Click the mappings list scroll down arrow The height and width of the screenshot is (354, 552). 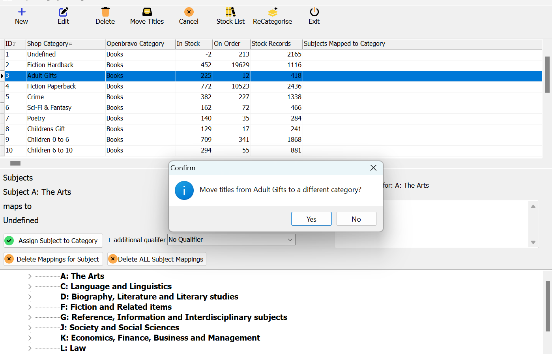pos(533,242)
